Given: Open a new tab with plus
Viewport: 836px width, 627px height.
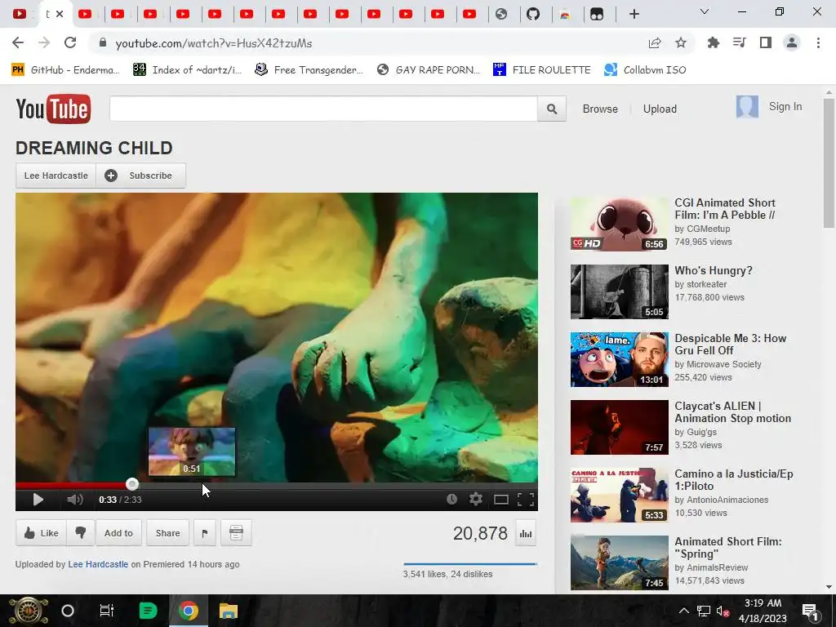Looking at the screenshot, I should click(634, 14).
